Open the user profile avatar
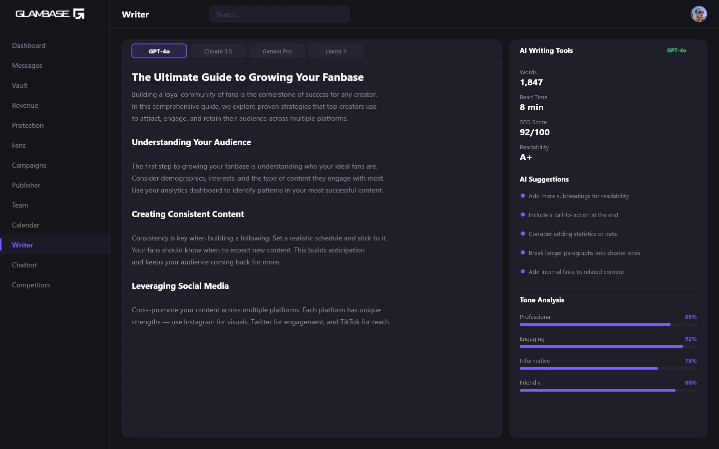Viewport: 719px width, 449px height. (x=699, y=14)
